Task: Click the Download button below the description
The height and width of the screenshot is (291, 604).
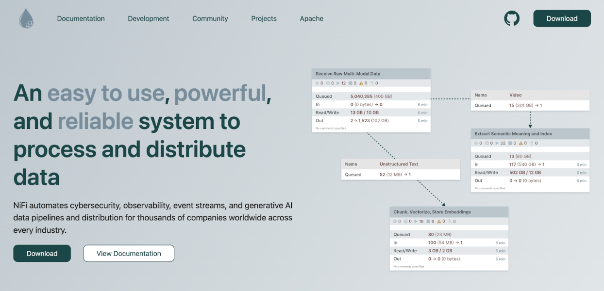Action: [42, 253]
